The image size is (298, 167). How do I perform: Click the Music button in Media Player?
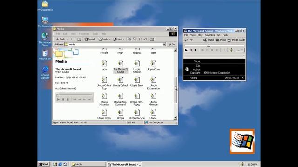[221, 40]
